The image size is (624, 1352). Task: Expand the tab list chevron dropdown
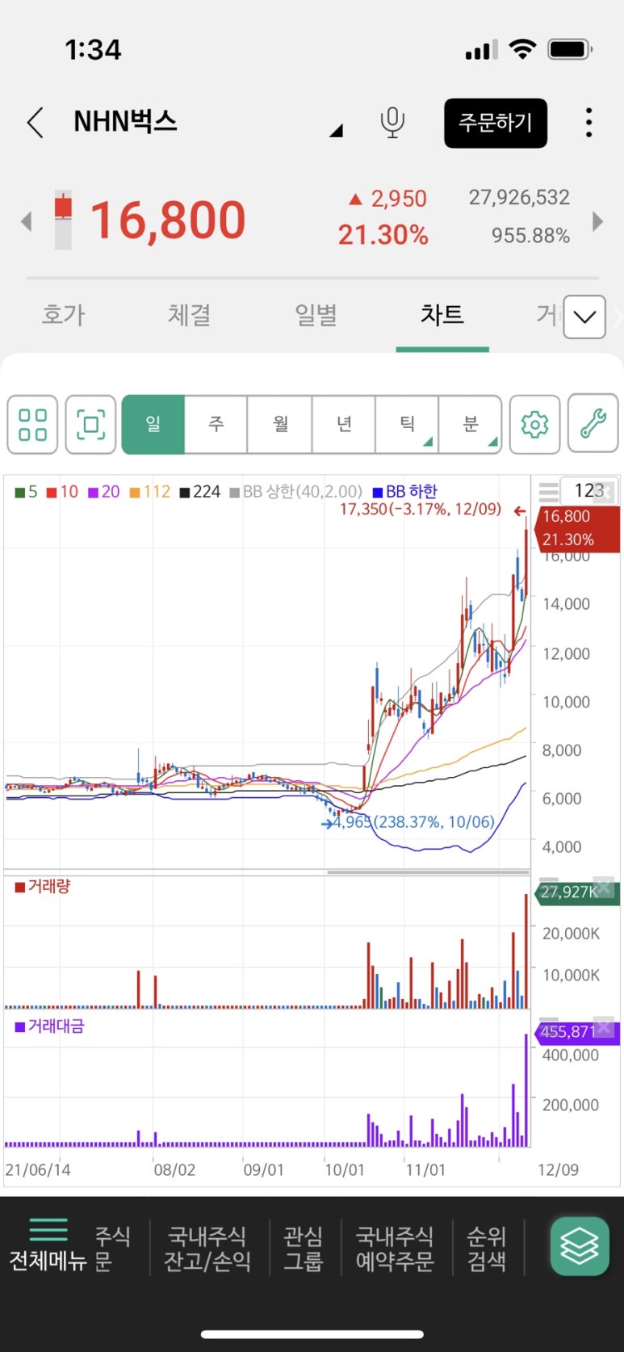(x=584, y=317)
